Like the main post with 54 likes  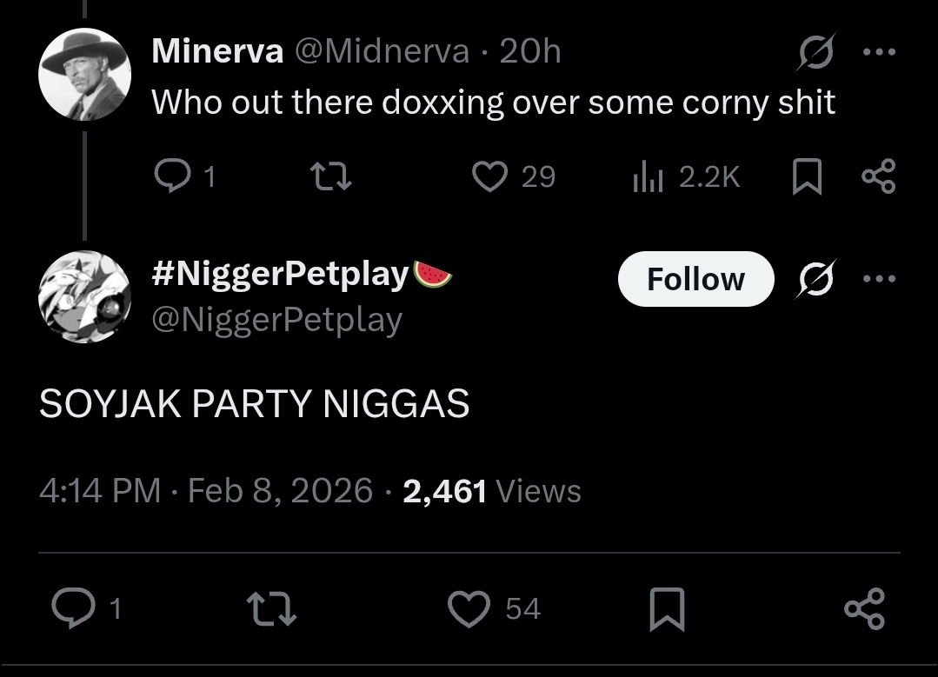pos(469,607)
